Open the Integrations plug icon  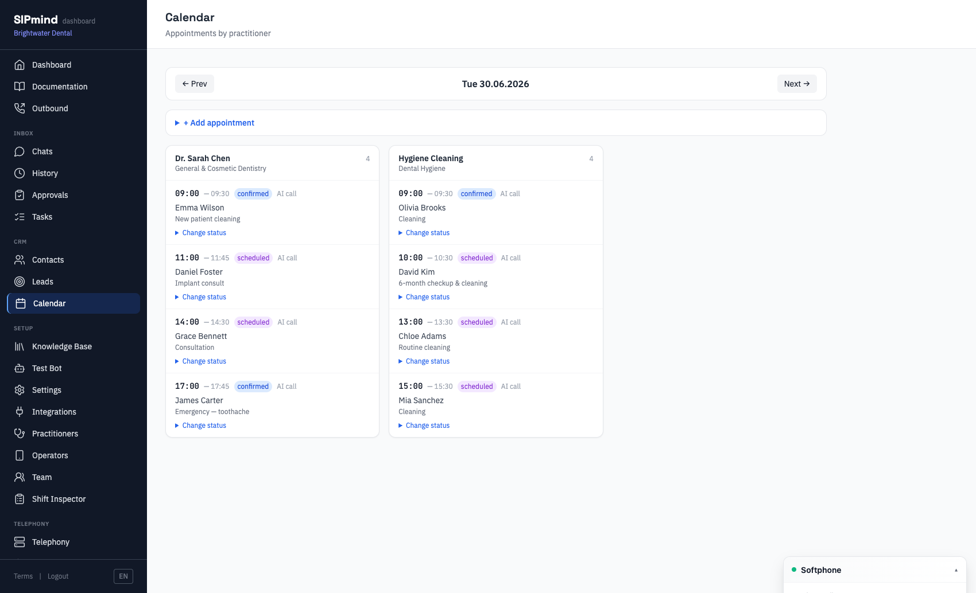click(20, 412)
